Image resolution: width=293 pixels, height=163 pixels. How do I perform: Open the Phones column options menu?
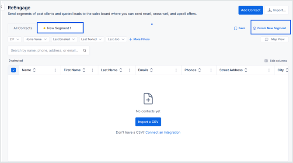[211, 70]
